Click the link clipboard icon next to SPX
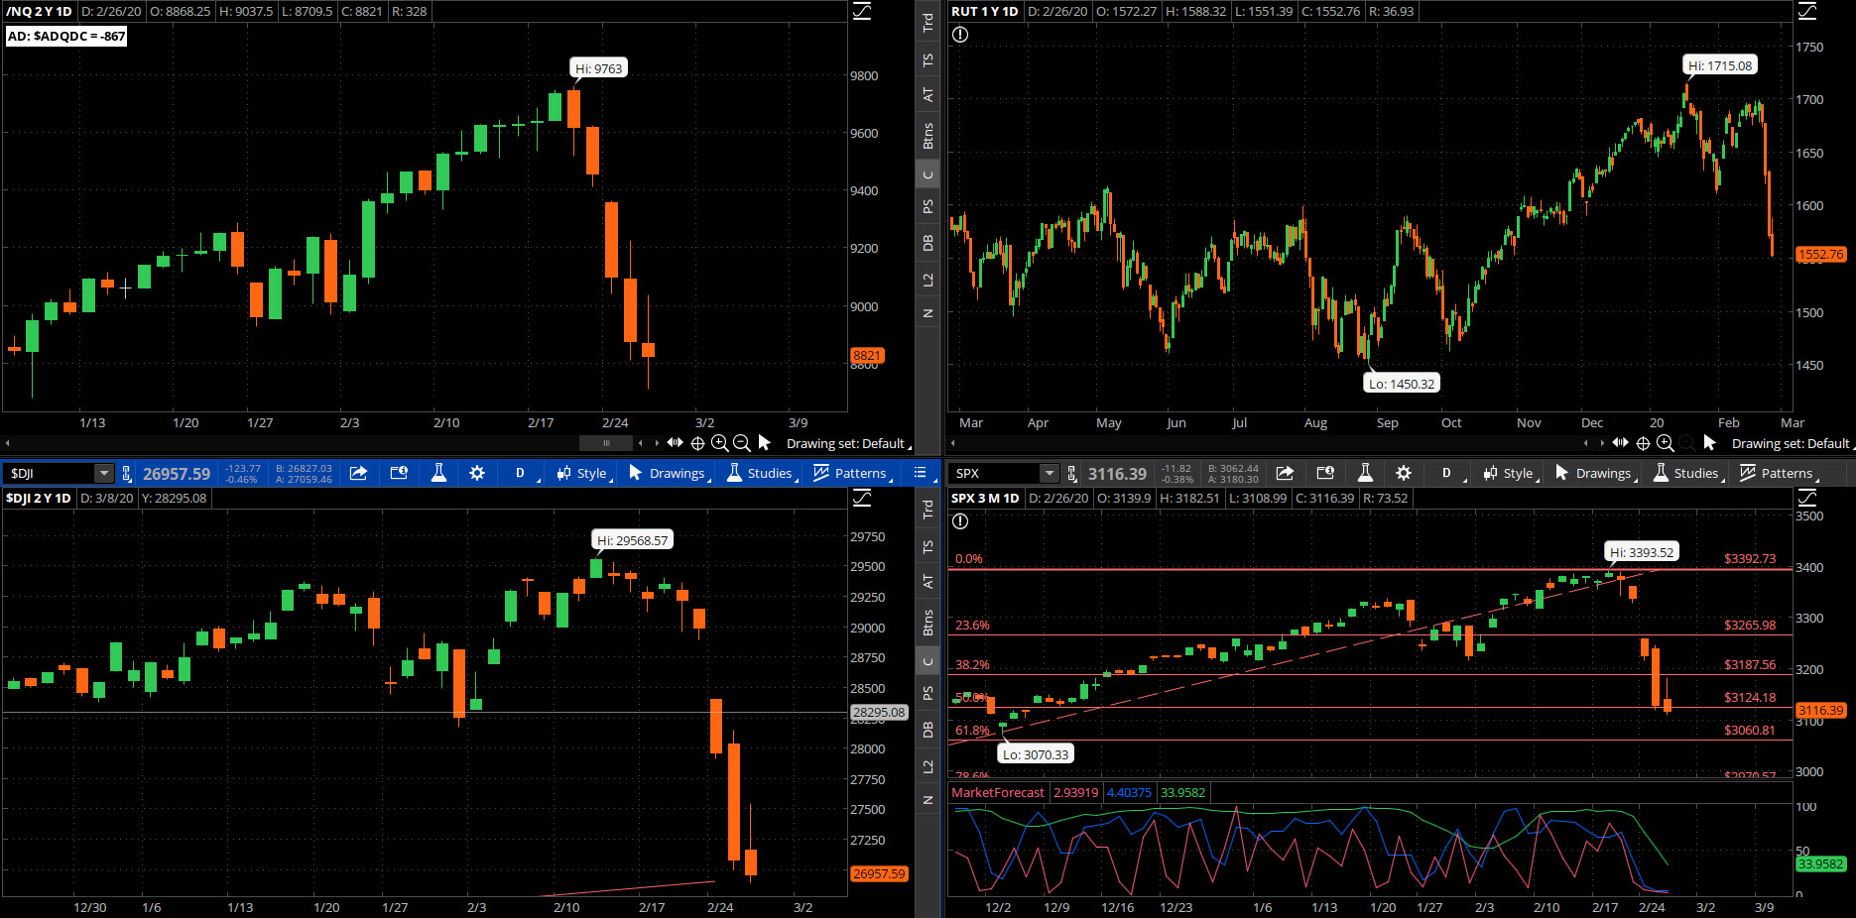The height and width of the screenshot is (918, 1856). coord(1072,473)
